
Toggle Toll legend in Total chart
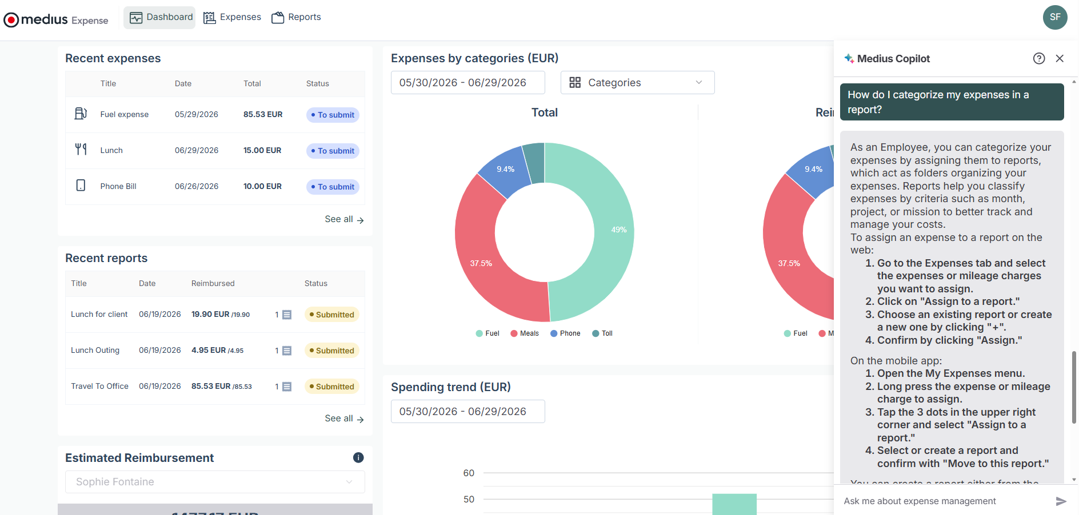point(602,333)
